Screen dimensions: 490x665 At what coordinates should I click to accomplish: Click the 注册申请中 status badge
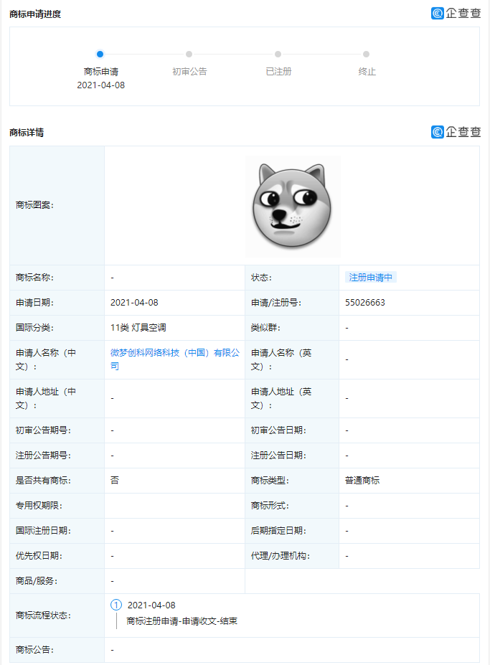coord(371,278)
